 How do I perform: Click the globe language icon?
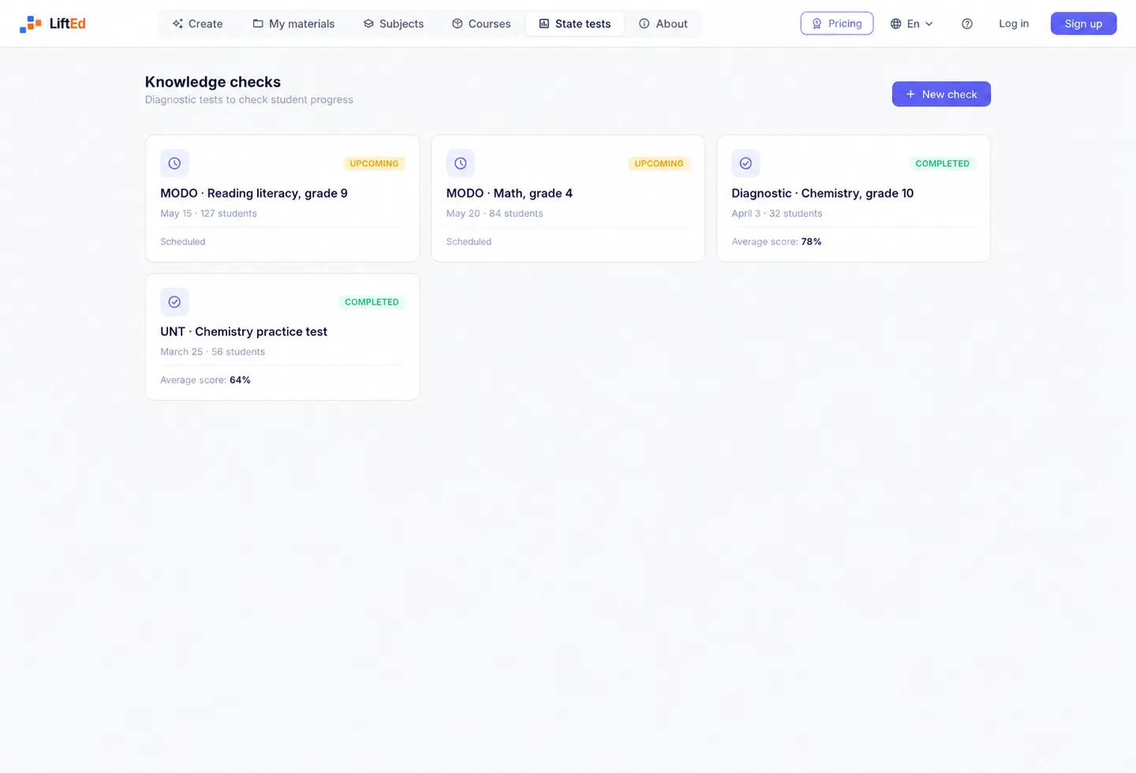(x=896, y=24)
